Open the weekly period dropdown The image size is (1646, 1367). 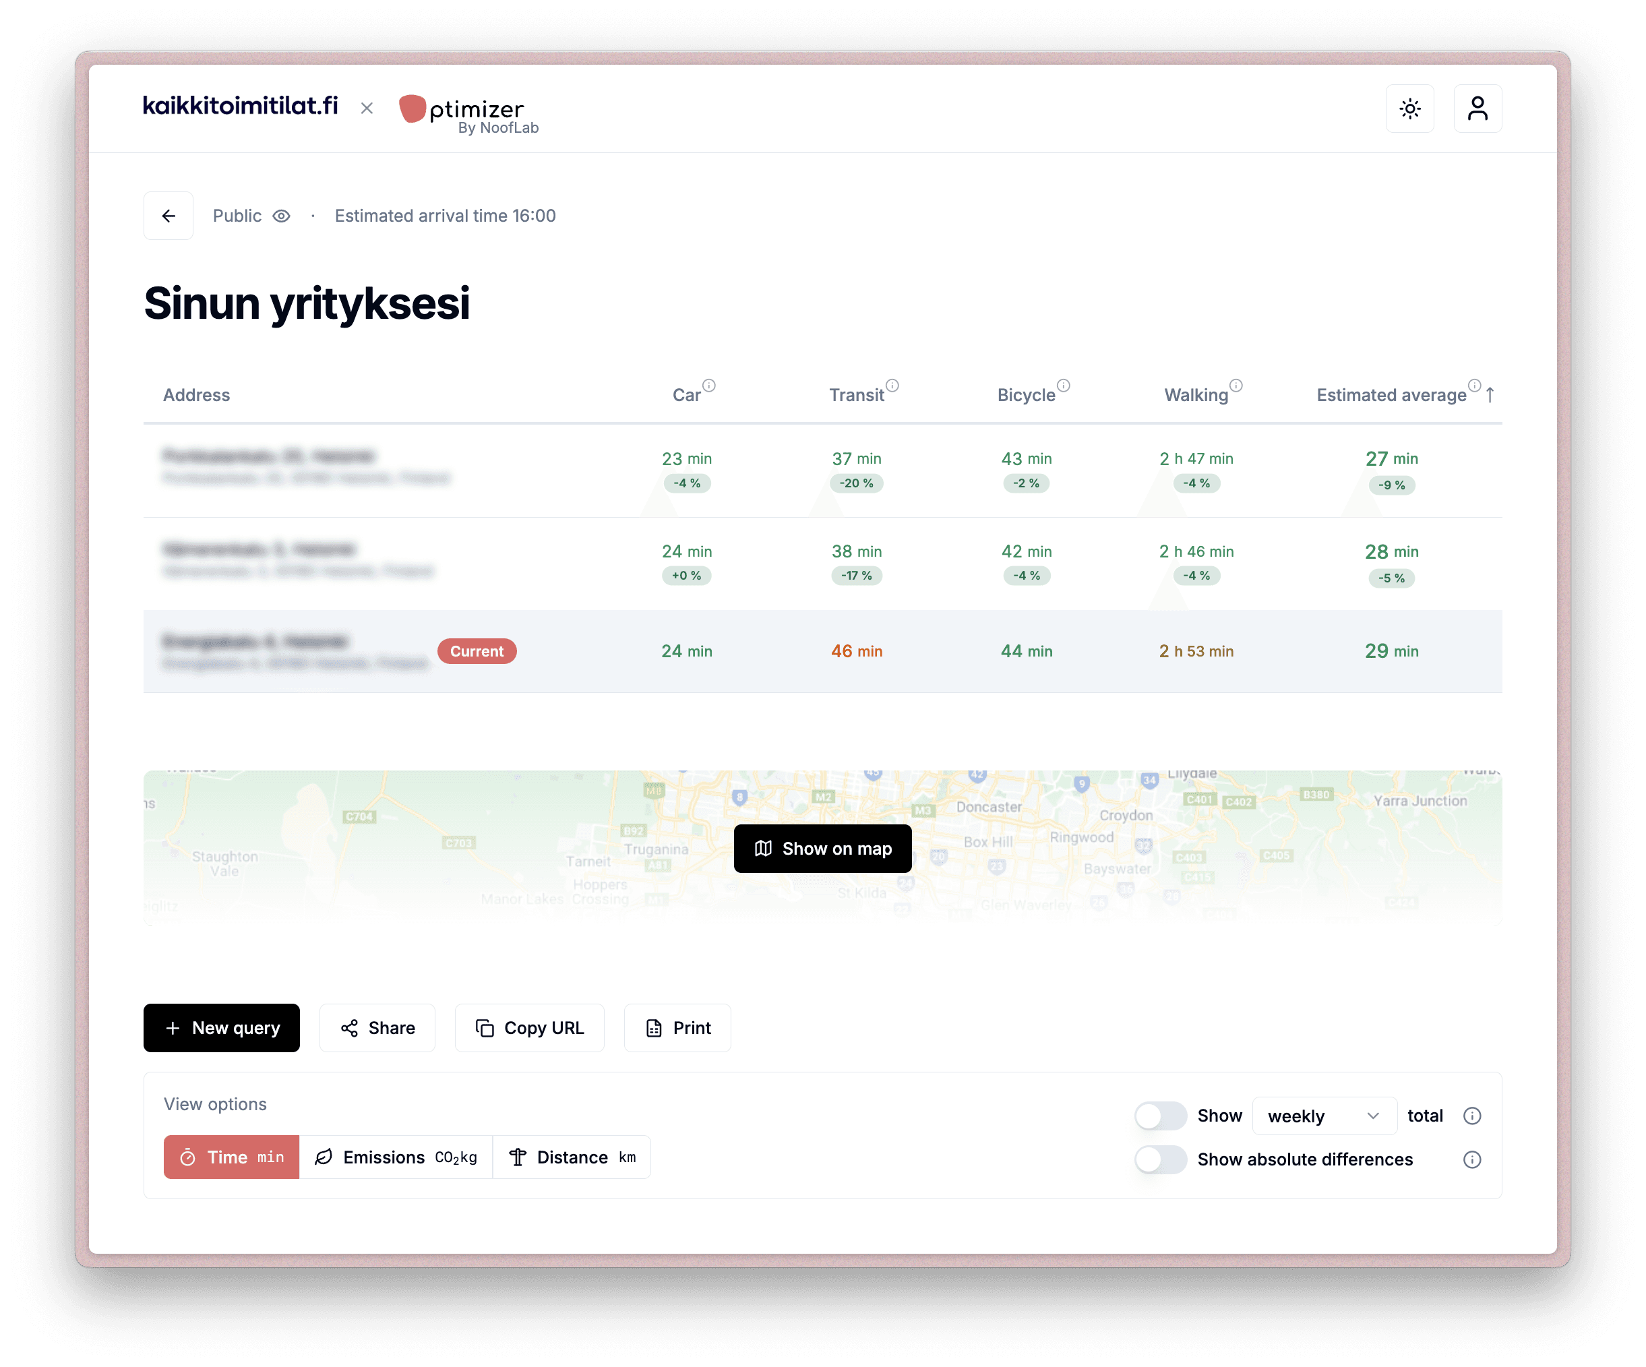point(1324,1116)
